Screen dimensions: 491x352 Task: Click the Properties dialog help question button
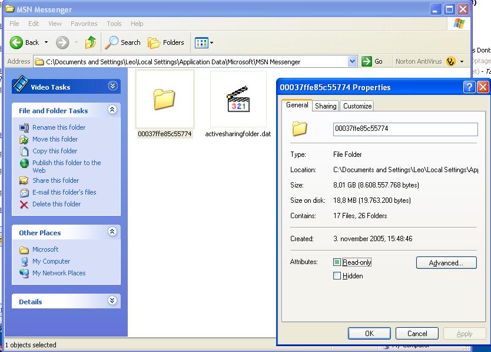click(469, 87)
